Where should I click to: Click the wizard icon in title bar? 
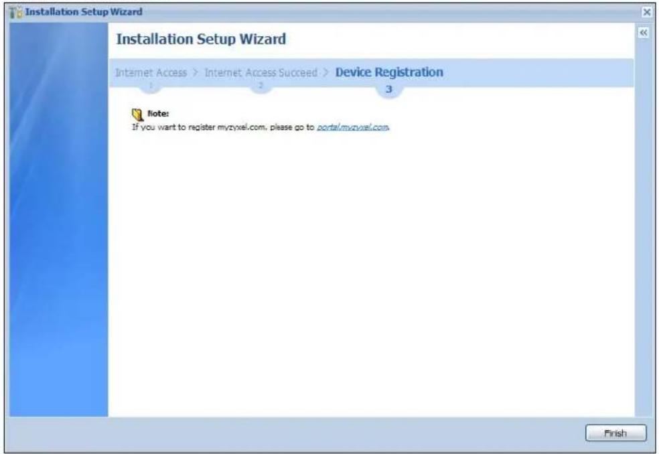click(x=16, y=13)
